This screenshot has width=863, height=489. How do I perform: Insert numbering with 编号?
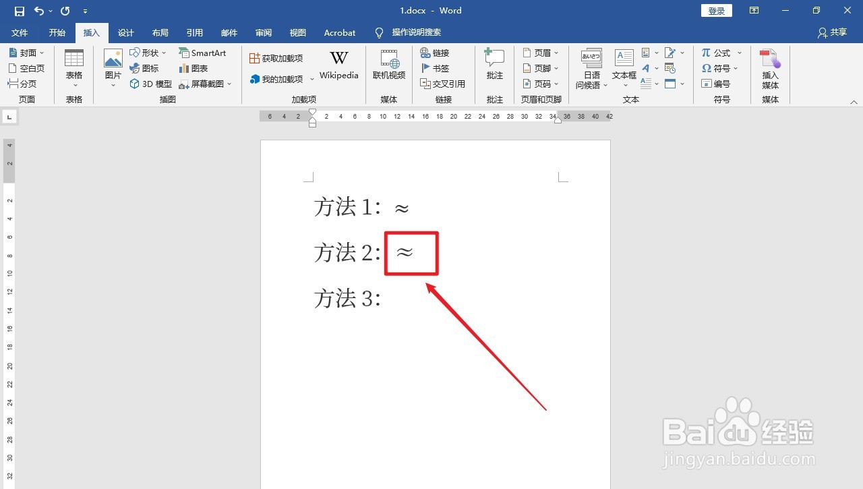pyautogui.click(x=716, y=84)
